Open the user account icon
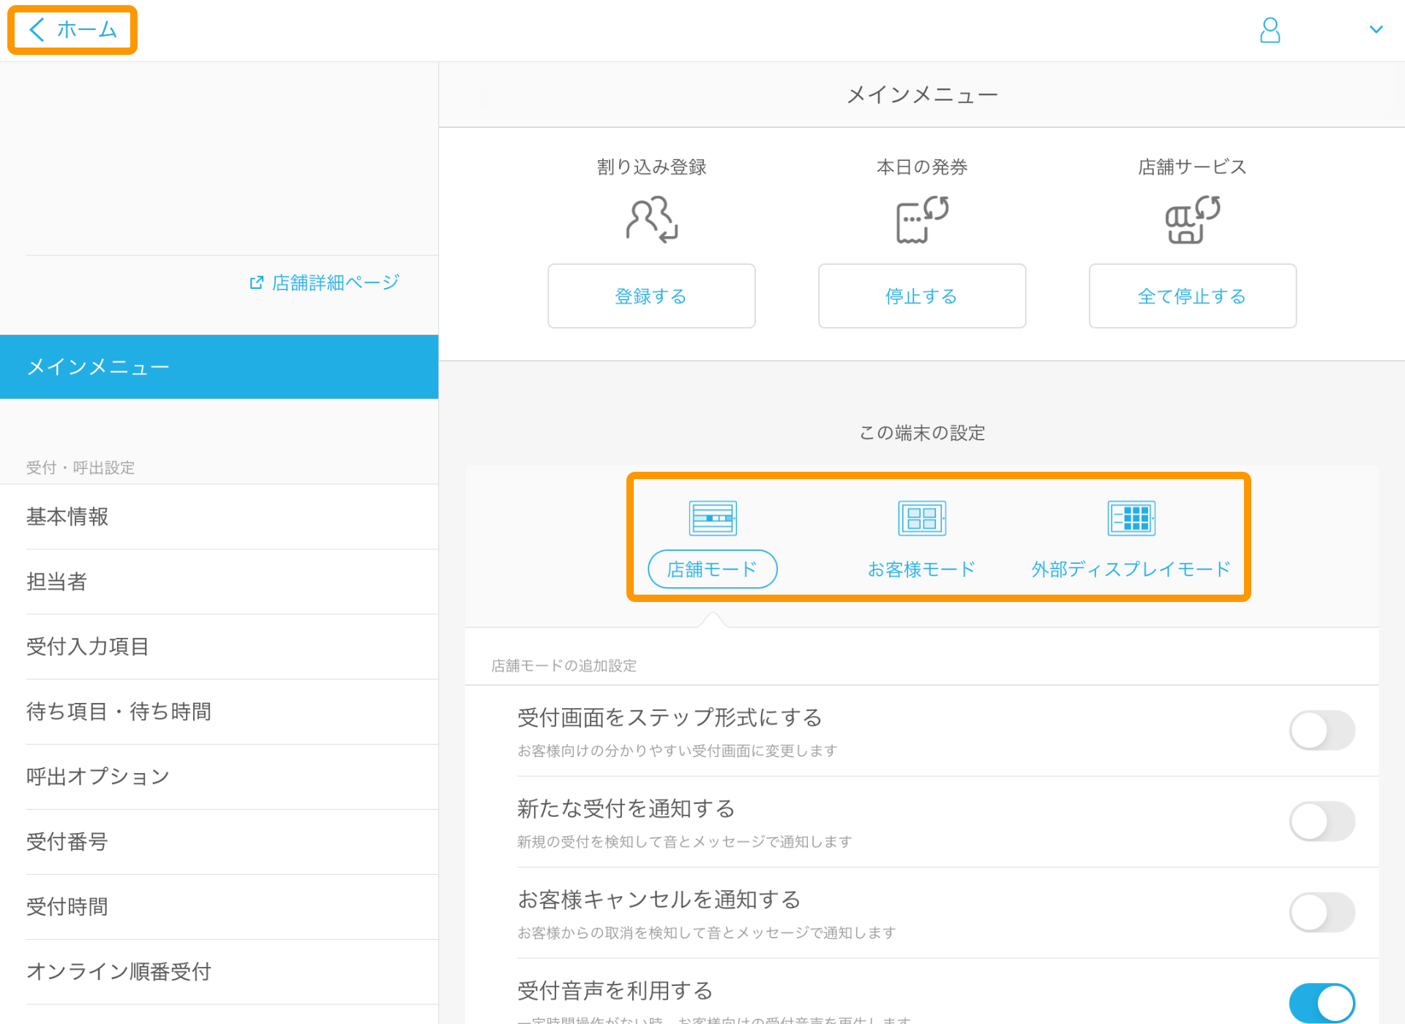The width and height of the screenshot is (1405, 1024). pyautogui.click(x=1270, y=30)
